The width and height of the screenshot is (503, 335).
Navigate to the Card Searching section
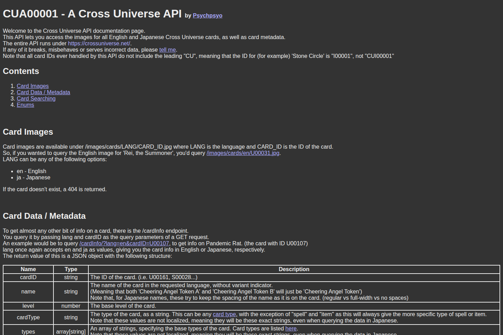pos(36,98)
